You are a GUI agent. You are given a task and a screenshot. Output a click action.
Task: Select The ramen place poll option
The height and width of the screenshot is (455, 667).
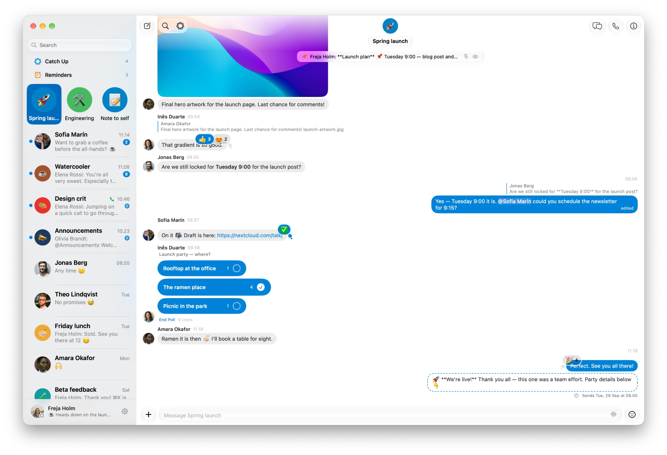click(x=214, y=287)
